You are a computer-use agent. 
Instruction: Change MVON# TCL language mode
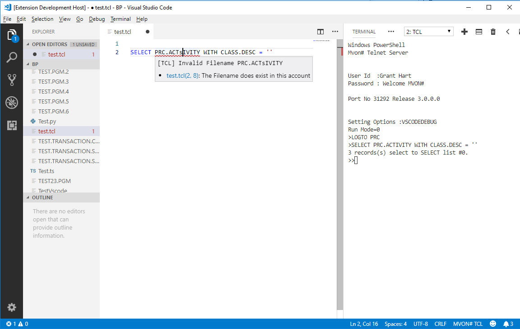[x=468, y=324]
